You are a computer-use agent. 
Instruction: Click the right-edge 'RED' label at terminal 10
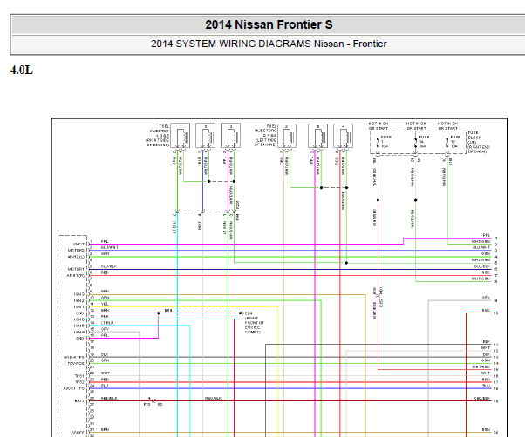(x=487, y=311)
